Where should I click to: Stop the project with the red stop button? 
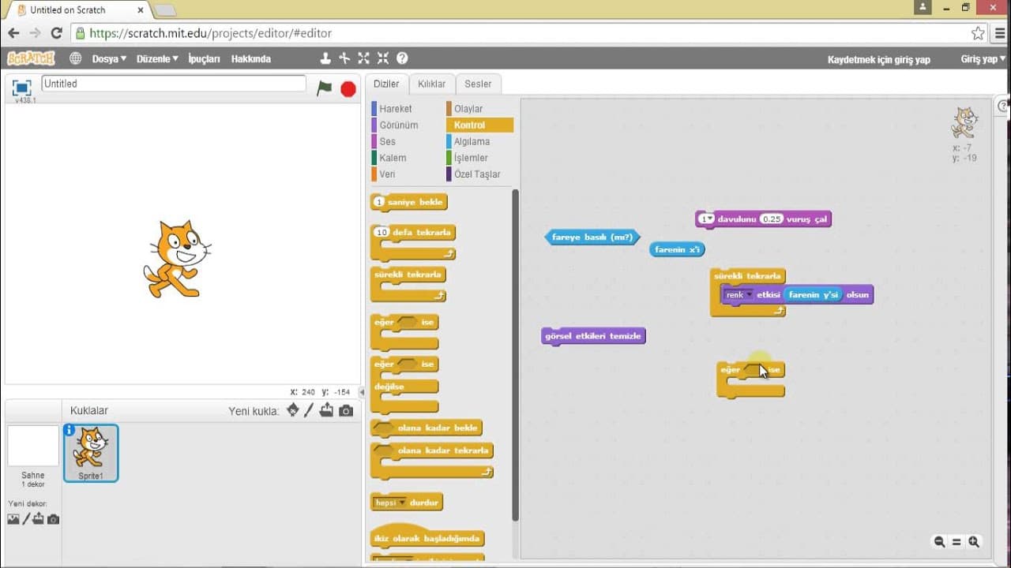click(348, 89)
